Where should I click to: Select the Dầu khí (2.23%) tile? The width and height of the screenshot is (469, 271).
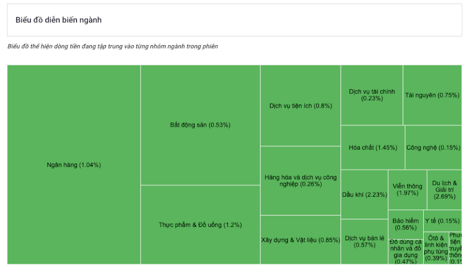(x=365, y=195)
